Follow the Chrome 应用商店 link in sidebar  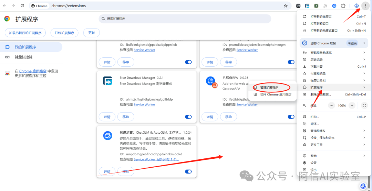click(33, 71)
